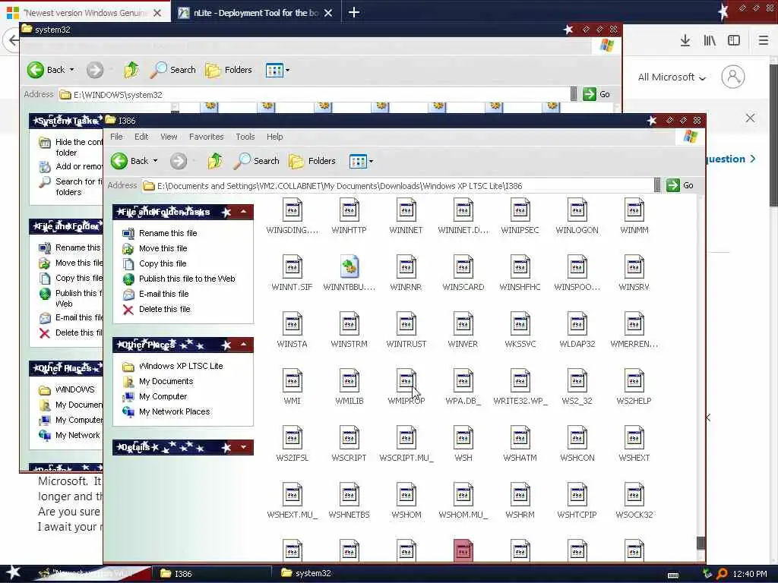778x583 pixels.
Task: Select the WSHTCPIP file icon
Action: (x=577, y=495)
